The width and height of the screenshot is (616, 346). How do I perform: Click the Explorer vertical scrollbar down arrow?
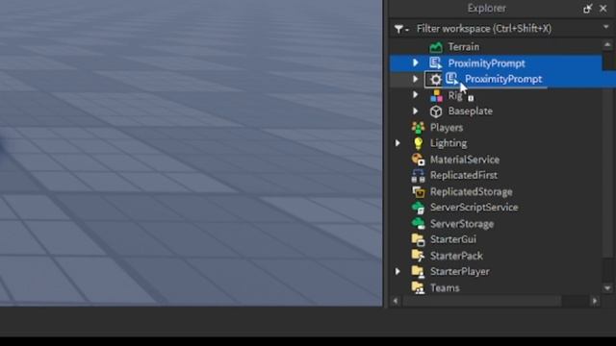click(x=607, y=288)
